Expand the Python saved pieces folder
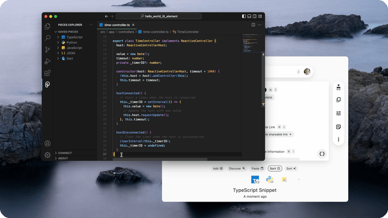 pyautogui.click(x=72, y=43)
